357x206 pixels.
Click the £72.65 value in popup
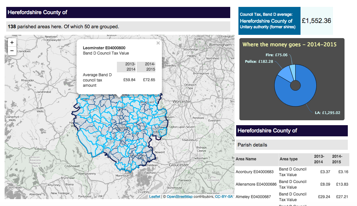(149, 80)
